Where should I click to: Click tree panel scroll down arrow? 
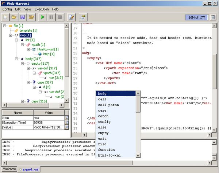click(x=67, y=100)
